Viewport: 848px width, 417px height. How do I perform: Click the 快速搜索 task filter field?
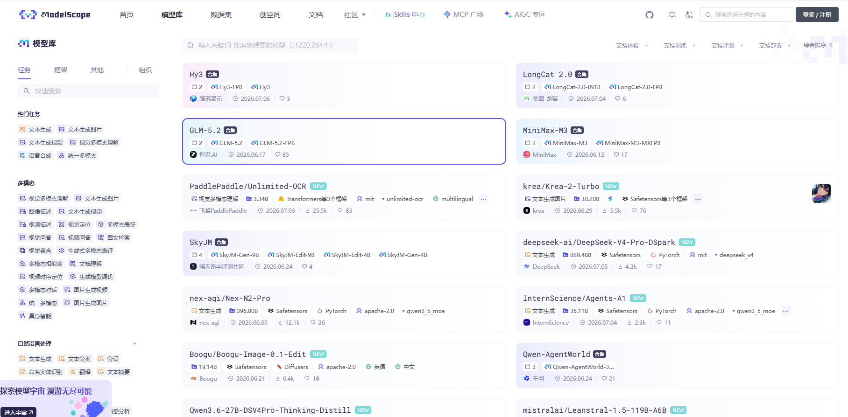click(88, 91)
